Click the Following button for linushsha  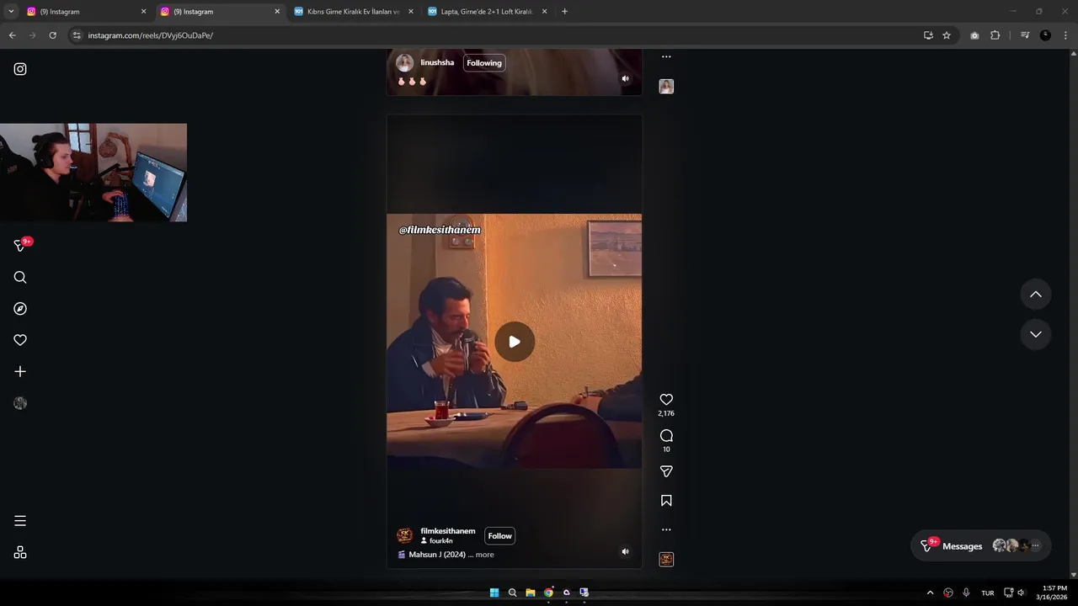[484, 63]
